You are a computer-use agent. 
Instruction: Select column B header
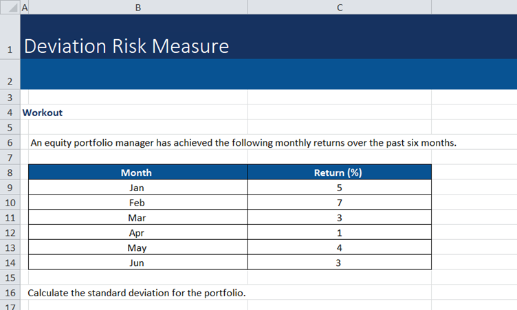coord(137,7)
